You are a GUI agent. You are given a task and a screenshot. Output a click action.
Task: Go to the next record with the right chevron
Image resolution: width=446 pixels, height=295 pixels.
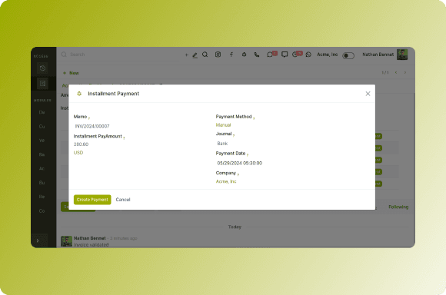pyautogui.click(x=405, y=73)
